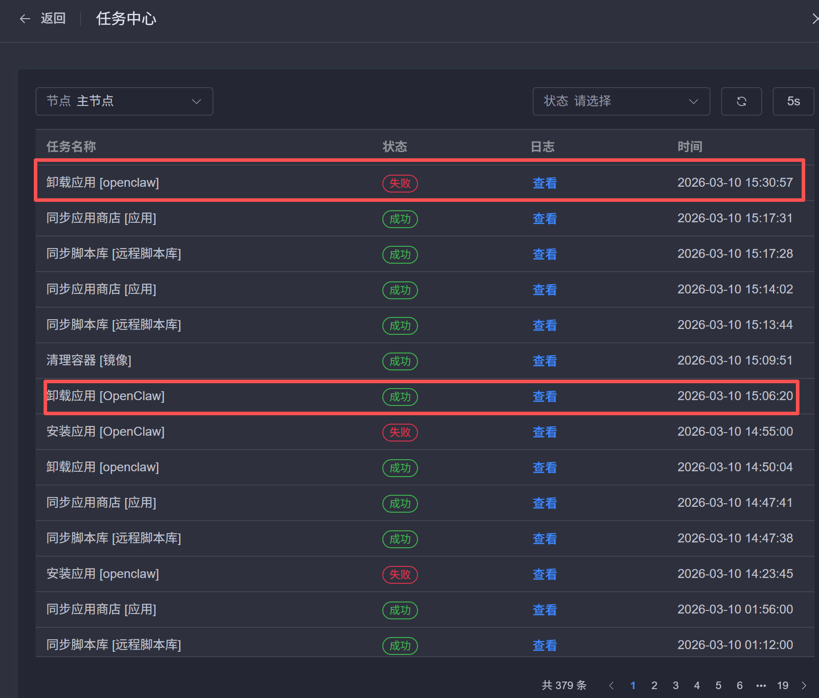
Task: Jump to last page 19
Action: click(x=783, y=686)
